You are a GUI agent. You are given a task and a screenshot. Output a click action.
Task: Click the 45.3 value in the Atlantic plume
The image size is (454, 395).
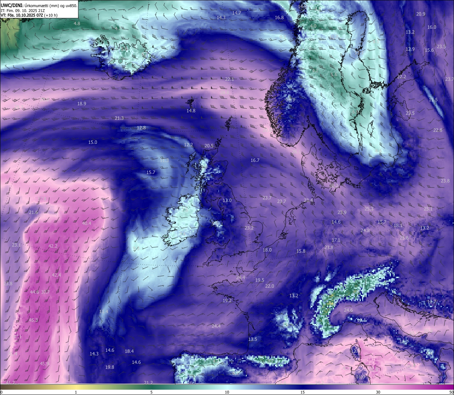33,320
